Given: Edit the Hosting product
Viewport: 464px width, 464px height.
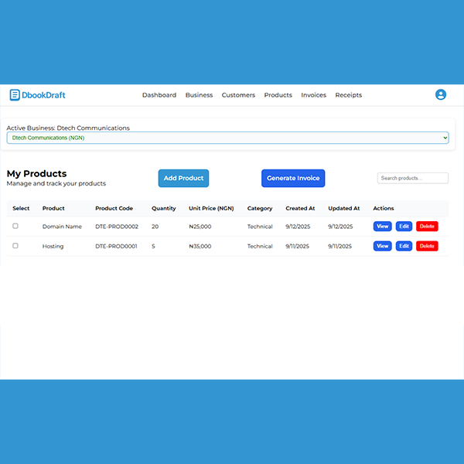Looking at the screenshot, I should coord(404,246).
